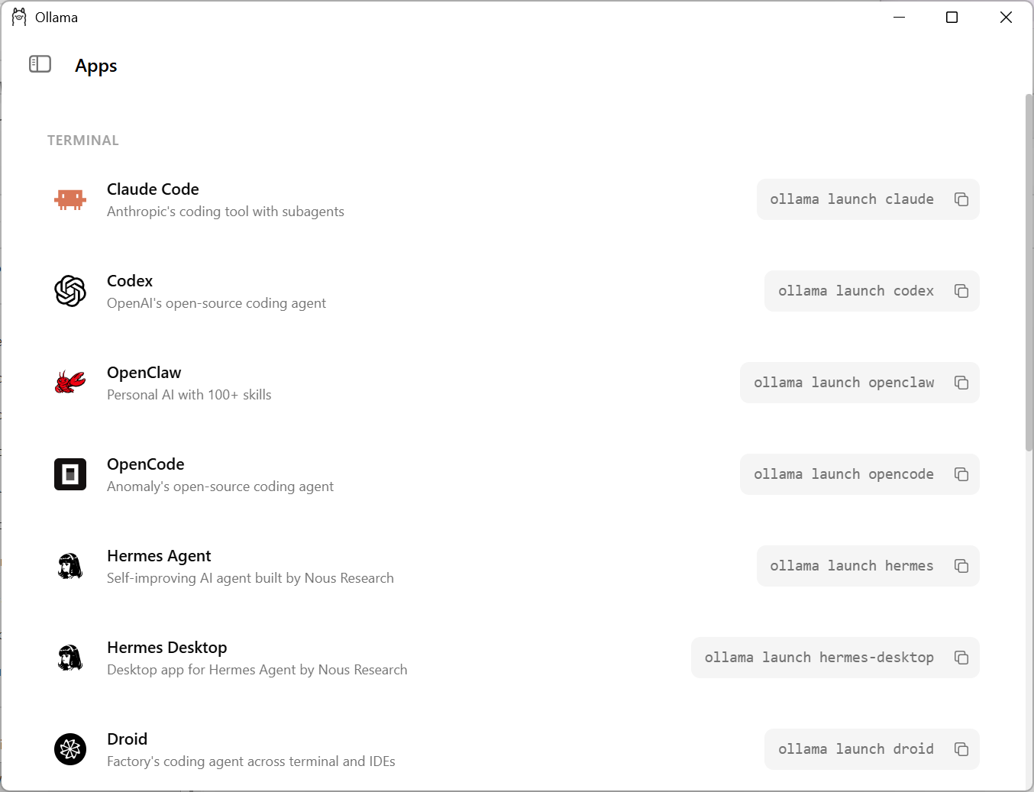This screenshot has width=1034, height=792.
Task: Click the Claude Code app icon
Action: (70, 199)
